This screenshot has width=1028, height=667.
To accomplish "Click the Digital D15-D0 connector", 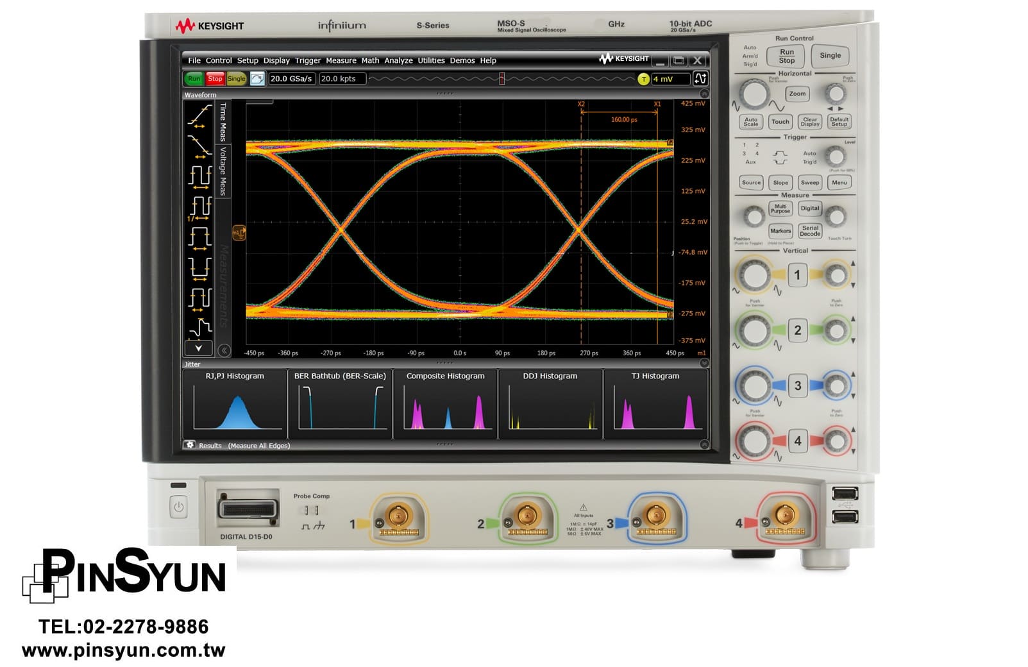I will point(248,509).
